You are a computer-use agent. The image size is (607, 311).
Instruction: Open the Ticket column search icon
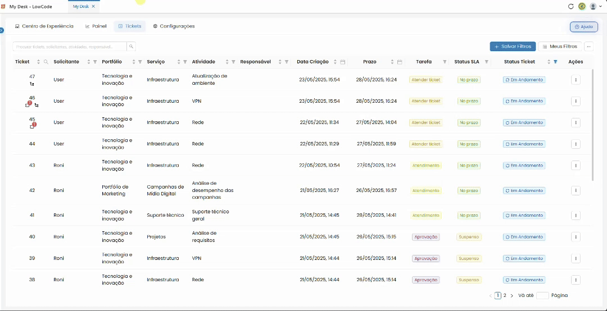coord(46,62)
